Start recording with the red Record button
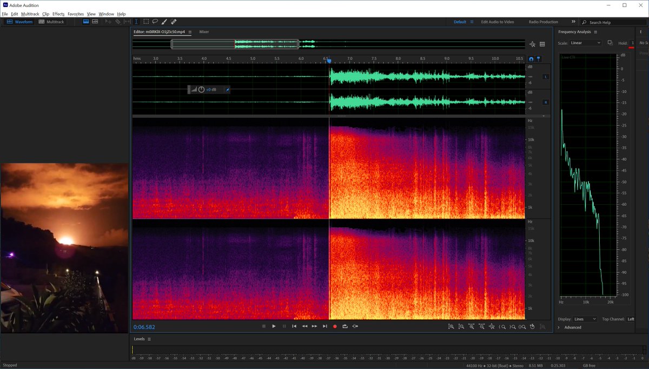Screen dimensions: 649x369 click(x=335, y=326)
